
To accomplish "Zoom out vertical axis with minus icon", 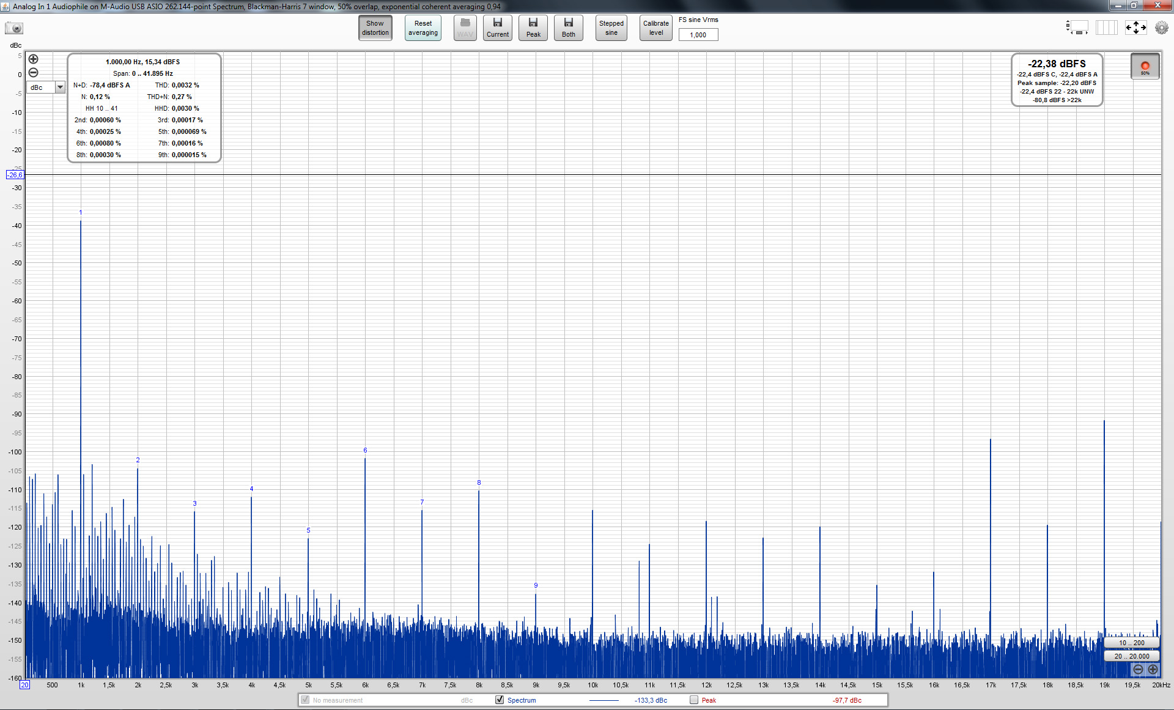I will [34, 72].
